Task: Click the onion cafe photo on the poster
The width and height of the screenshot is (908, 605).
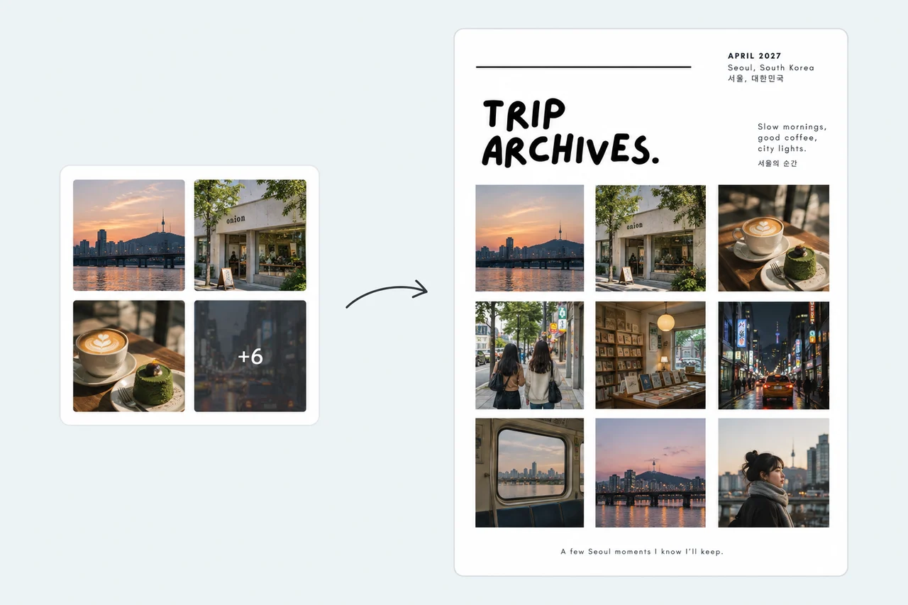Action: 650,238
